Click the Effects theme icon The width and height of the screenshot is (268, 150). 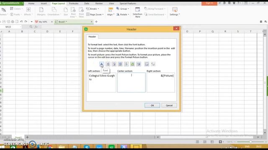28,12
